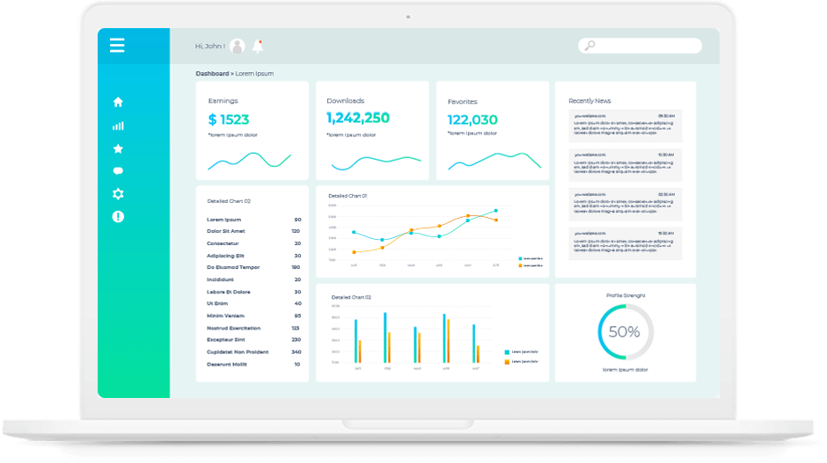Viewport: 827px width, 463px height.
Task: Open the 09:30 AM news item
Action: (625, 126)
